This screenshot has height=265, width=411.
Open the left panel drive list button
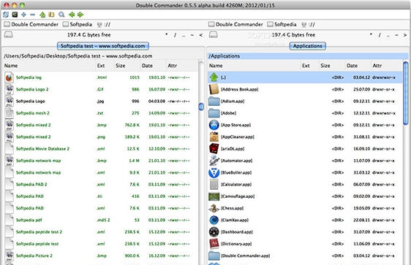[x=8, y=35]
